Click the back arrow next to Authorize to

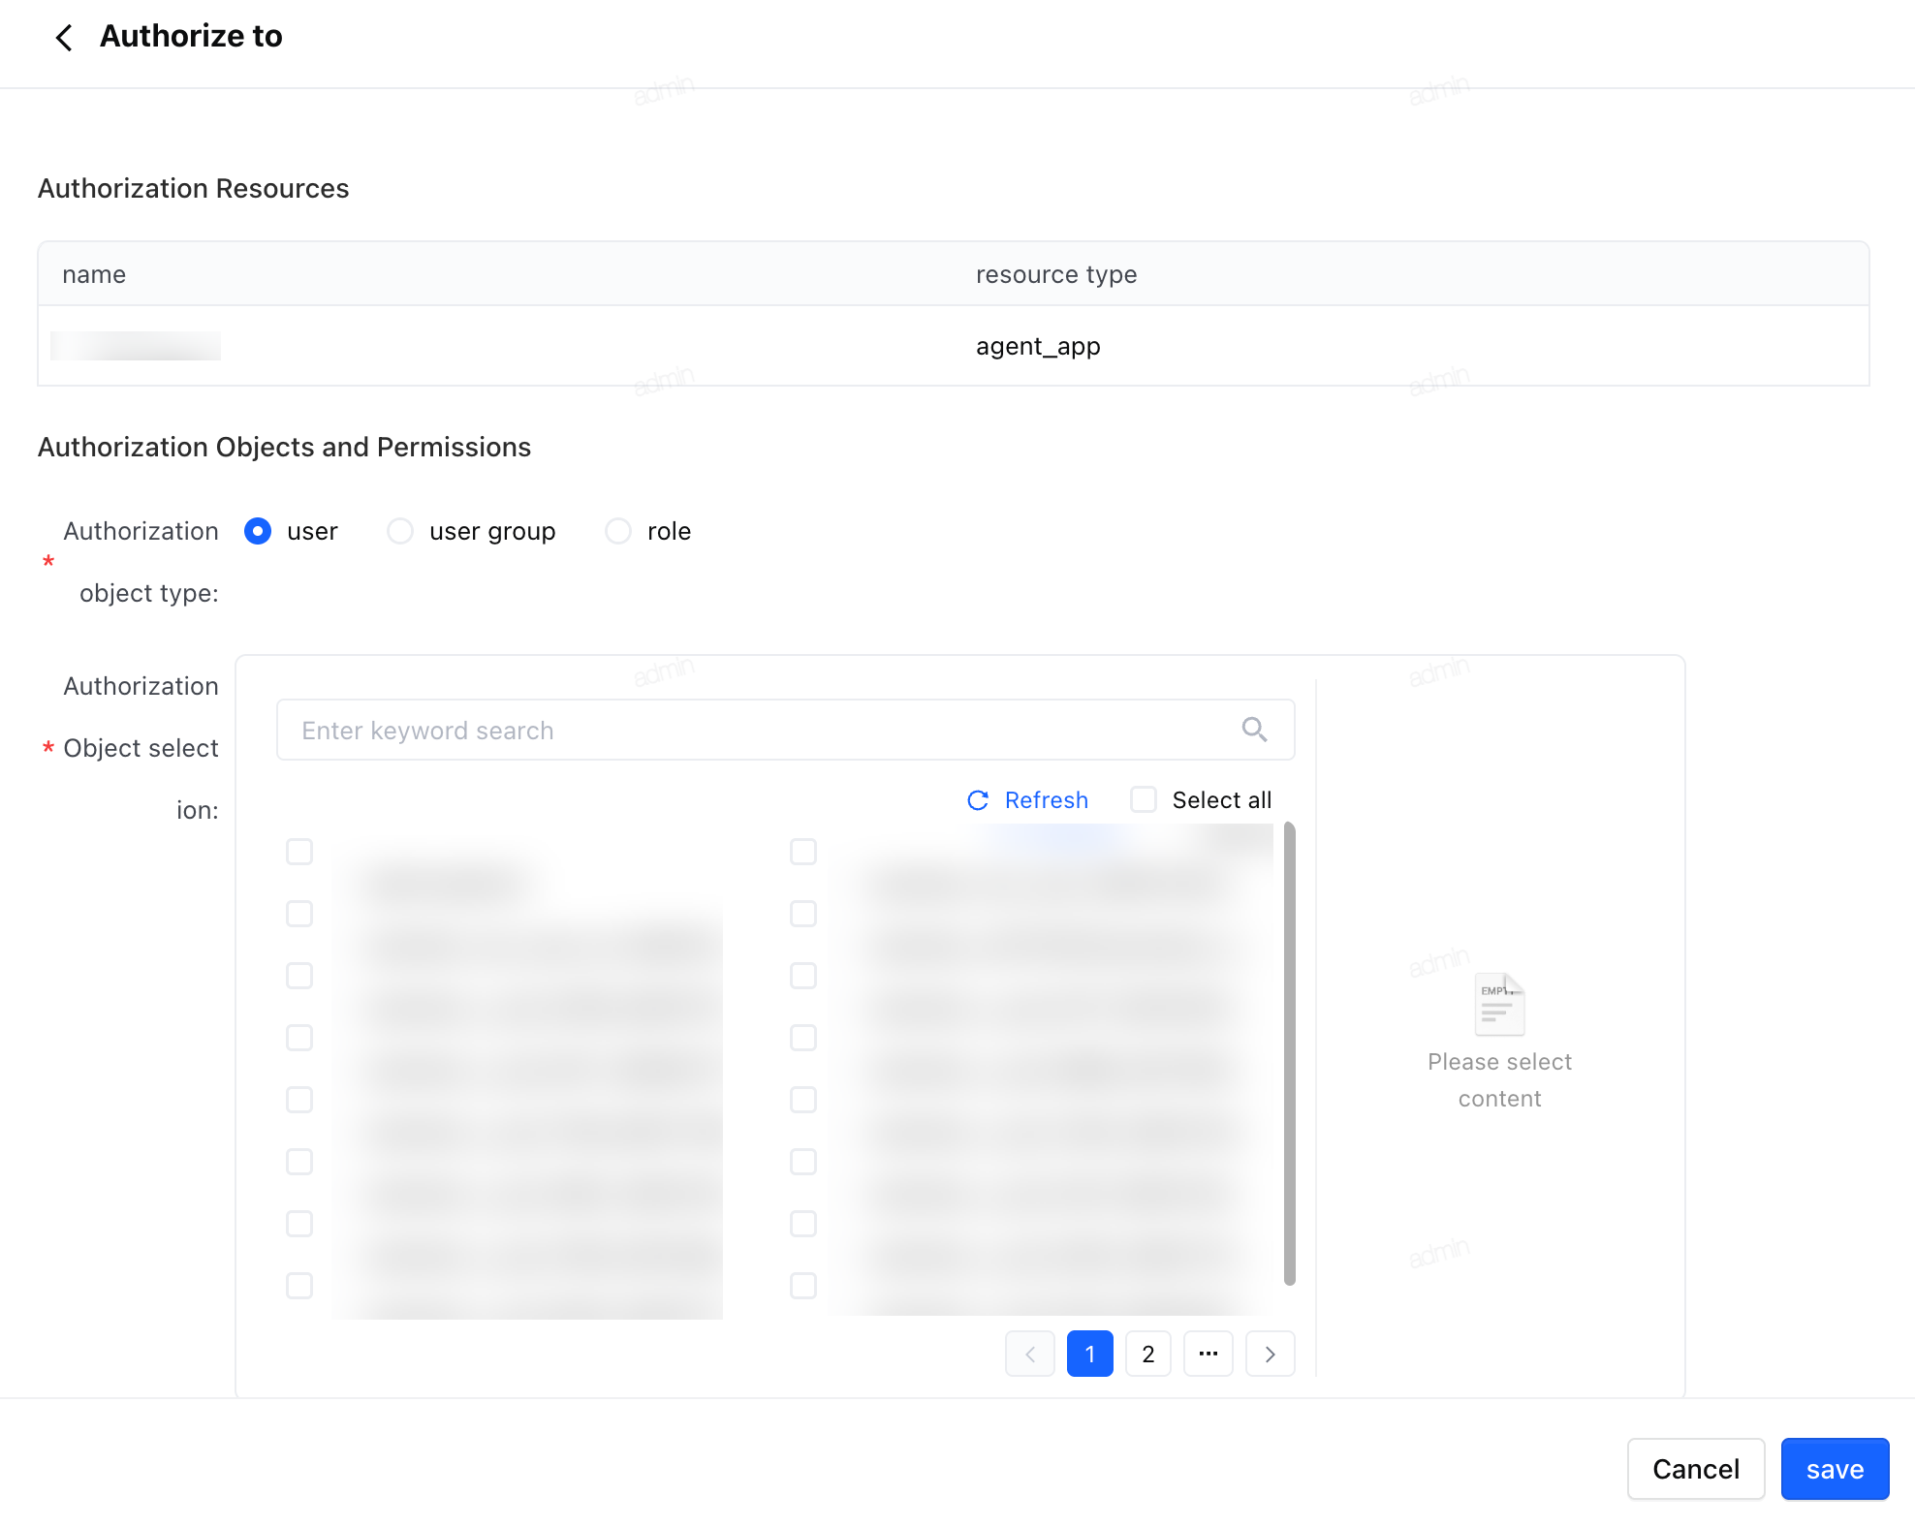[x=64, y=38]
